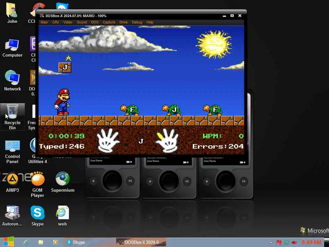Open the Capture menu
Viewport: 329px width, 247px height.
pos(109,22)
